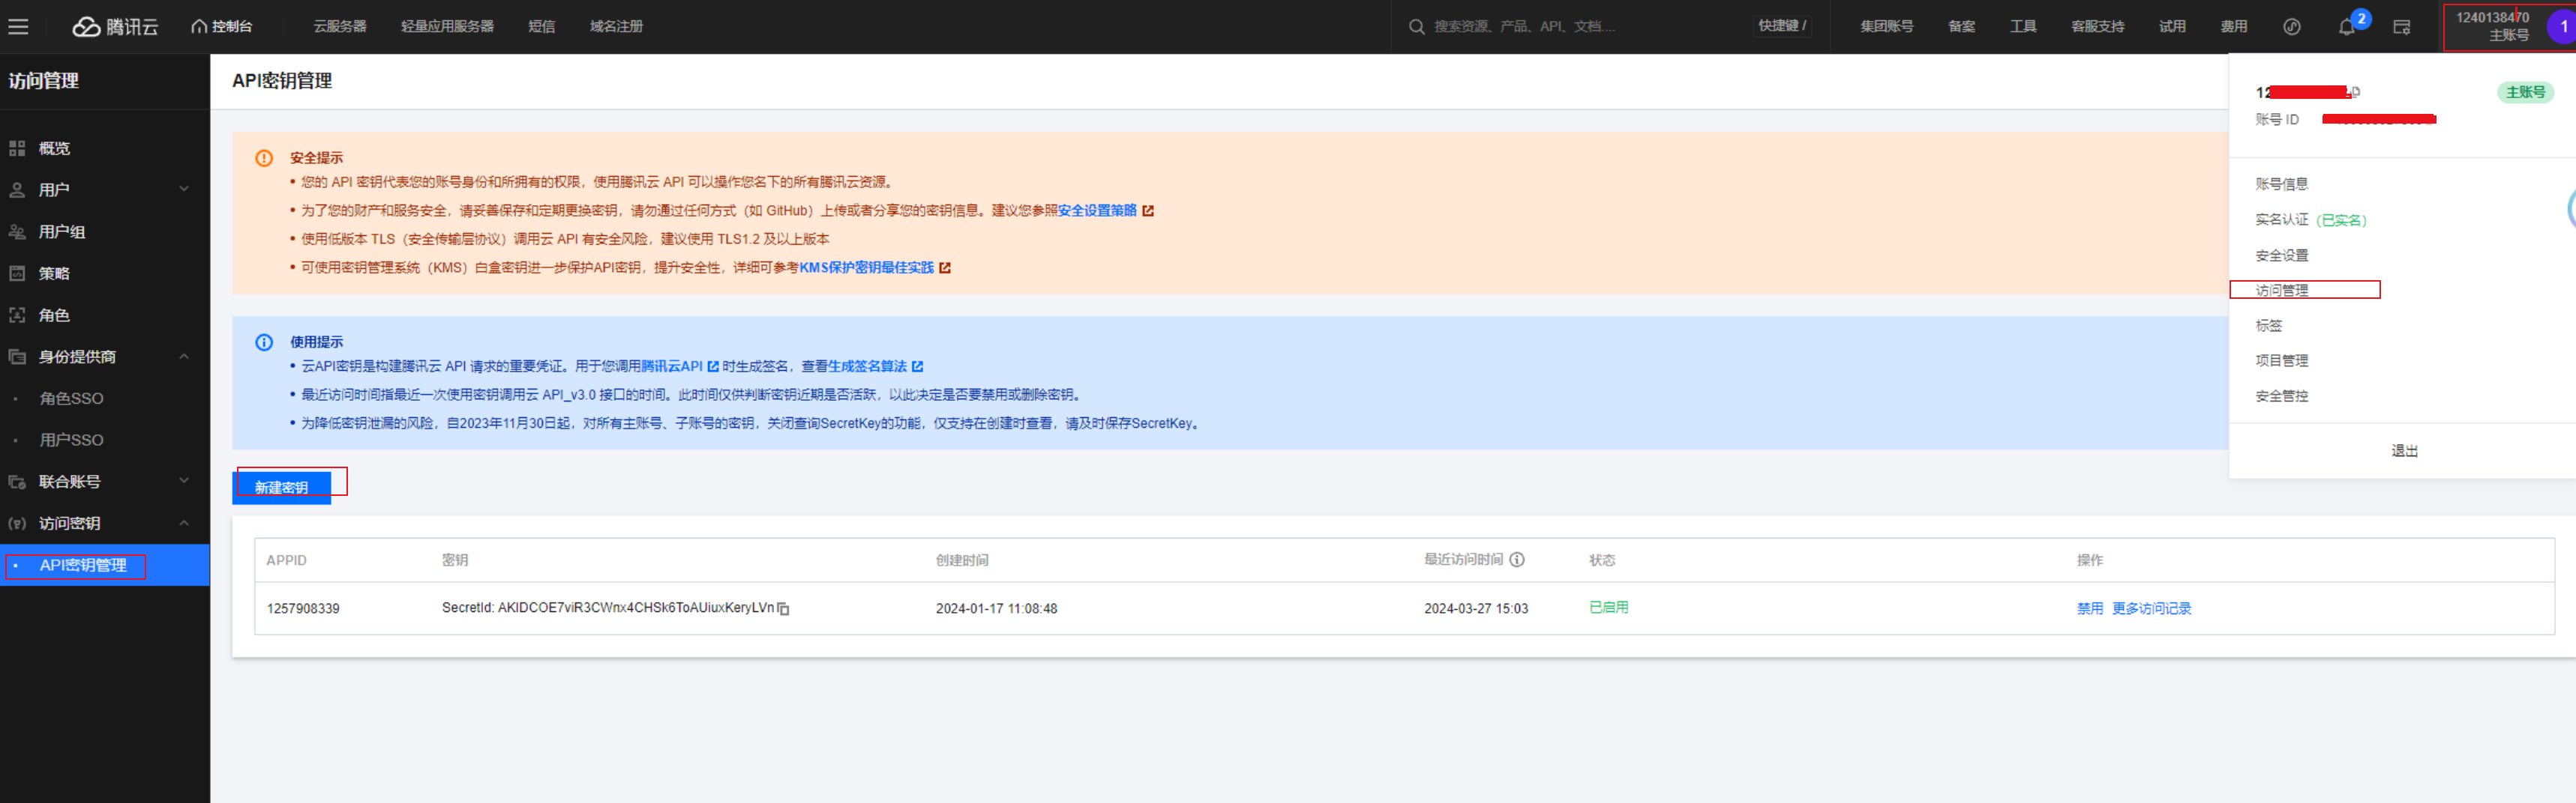The image size is (2576, 803).
Task: Click the 策略 policy icon in sidebar
Action: (x=17, y=273)
